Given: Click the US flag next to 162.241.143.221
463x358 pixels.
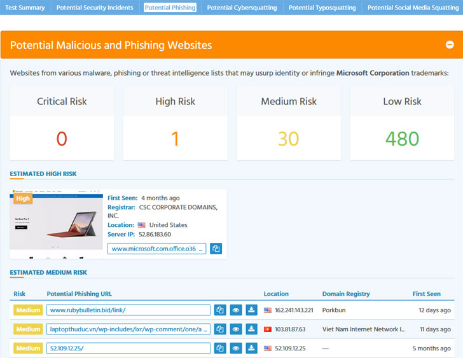Looking at the screenshot, I should click(x=268, y=310).
